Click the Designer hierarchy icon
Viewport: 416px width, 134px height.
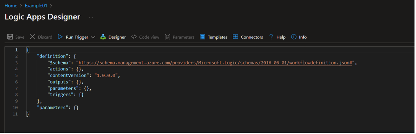(x=103, y=37)
